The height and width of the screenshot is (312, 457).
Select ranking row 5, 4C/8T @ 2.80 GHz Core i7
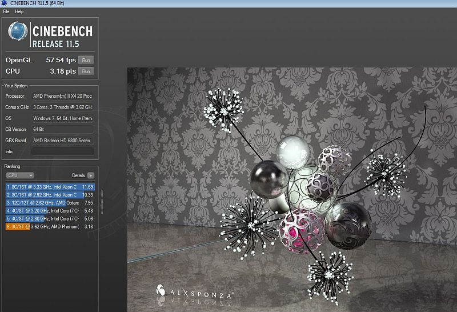coord(50,218)
